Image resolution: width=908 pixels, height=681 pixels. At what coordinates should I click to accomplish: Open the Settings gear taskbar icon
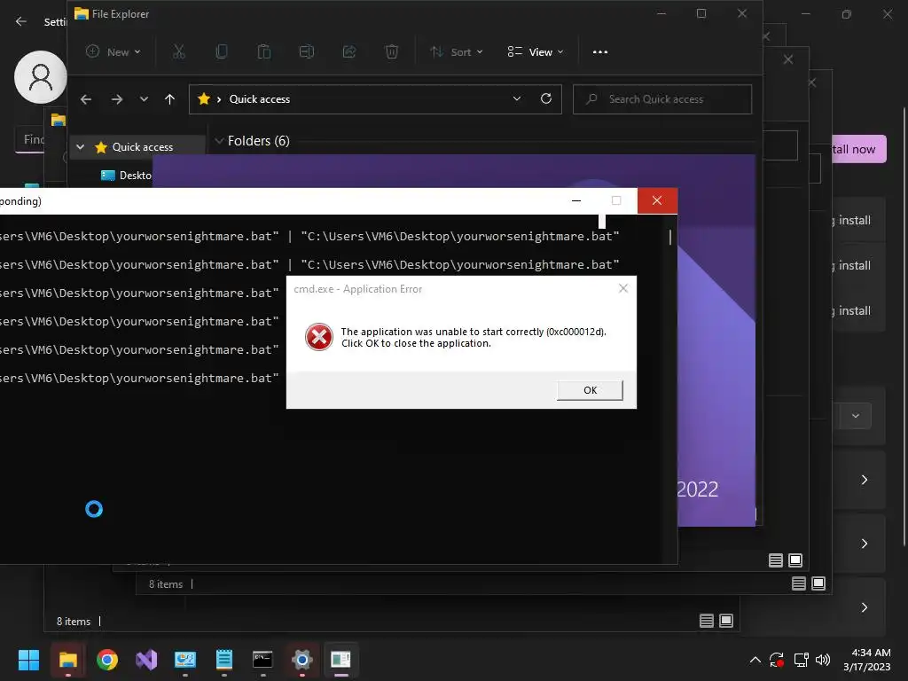301,660
